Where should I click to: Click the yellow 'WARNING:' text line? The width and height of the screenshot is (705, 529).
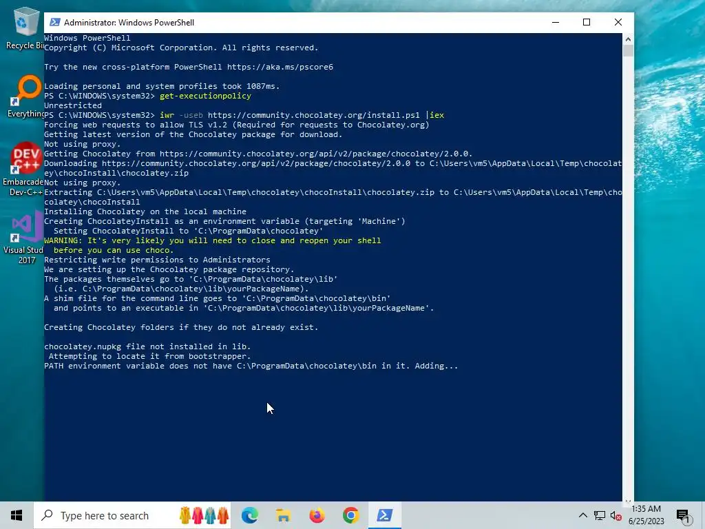tap(213, 240)
